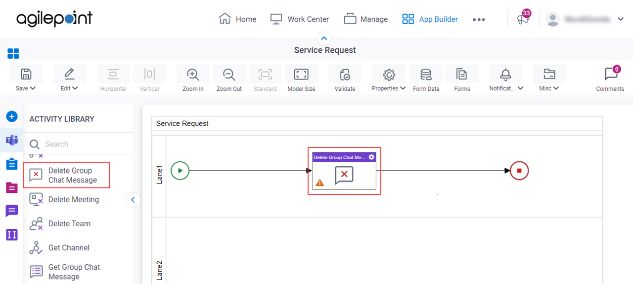This screenshot has height=284, width=633.
Task: Click the gear on Delete Group Chat activity
Action: point(371,157)
